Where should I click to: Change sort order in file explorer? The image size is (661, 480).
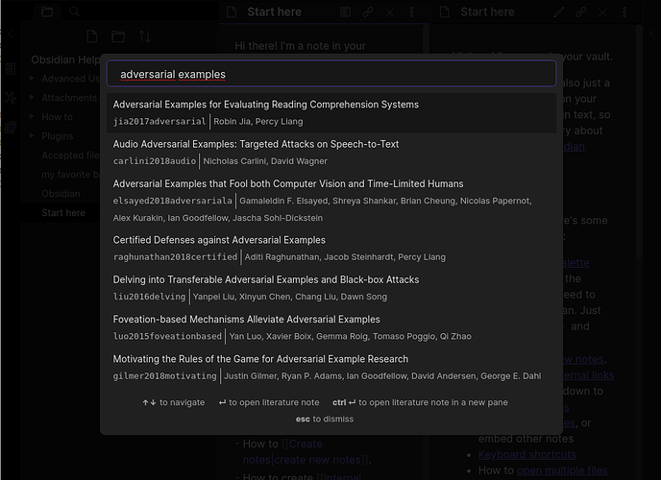tap(145, 36)
